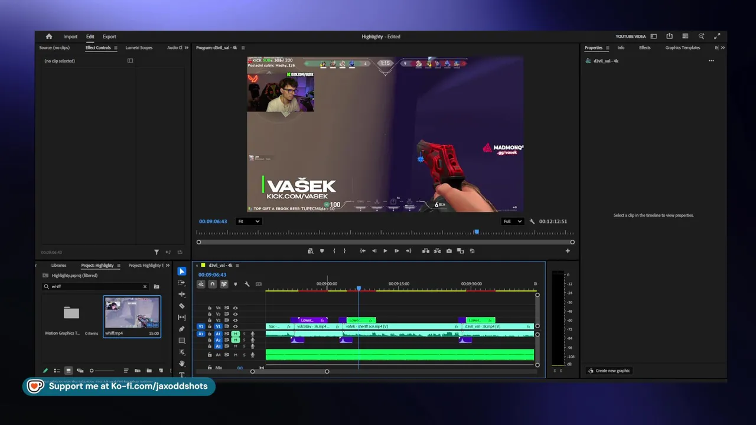The width and height of the screenshot is (756, 425).
Task: Step forward one frame
Action: pyautogui.click(x=396, y=251)
